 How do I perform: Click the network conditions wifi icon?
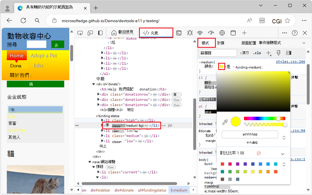pos(200,33)
